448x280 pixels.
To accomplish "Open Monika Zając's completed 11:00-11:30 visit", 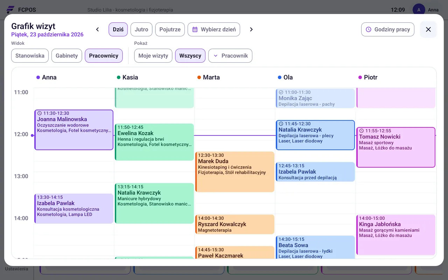I will pos(315,98).
